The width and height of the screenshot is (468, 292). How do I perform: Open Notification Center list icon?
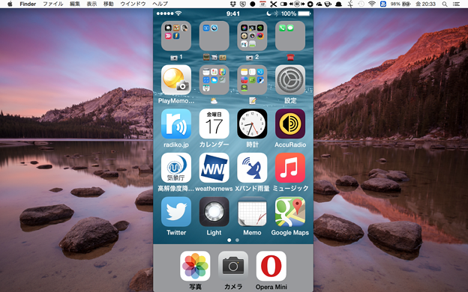[x=456, y=4]
